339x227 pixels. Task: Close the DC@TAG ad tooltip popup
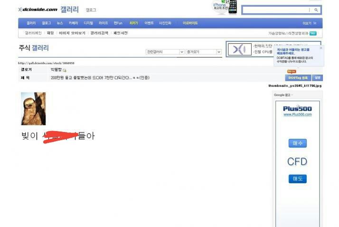[321, 48]
